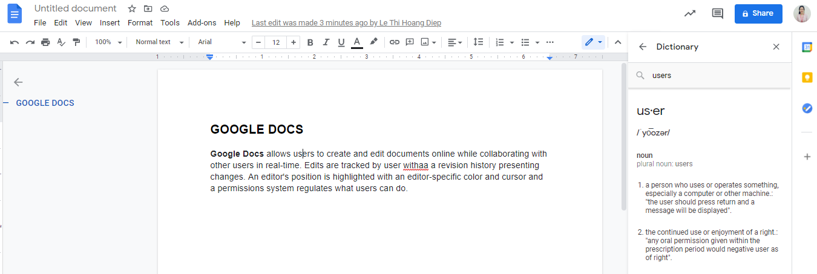This screenshot has width=817, height=274.
Task: Insert an image
Action: (425, 42)
